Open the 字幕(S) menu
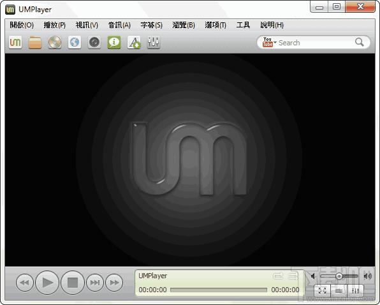380x305 pixels. (x=152, y=25)
